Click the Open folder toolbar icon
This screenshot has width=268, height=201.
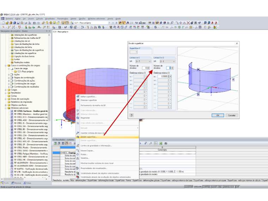coord(7,23)
